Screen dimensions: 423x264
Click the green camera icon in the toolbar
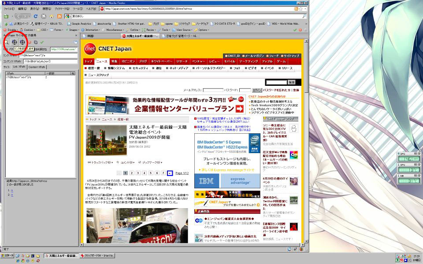pyautogui.click(x=6, y=16)
